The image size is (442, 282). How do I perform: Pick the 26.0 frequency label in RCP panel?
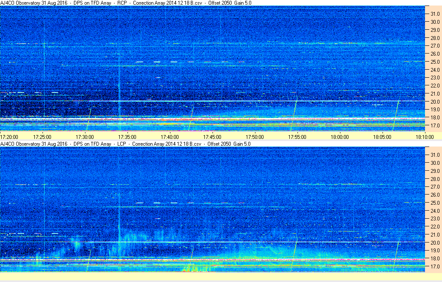435,54
